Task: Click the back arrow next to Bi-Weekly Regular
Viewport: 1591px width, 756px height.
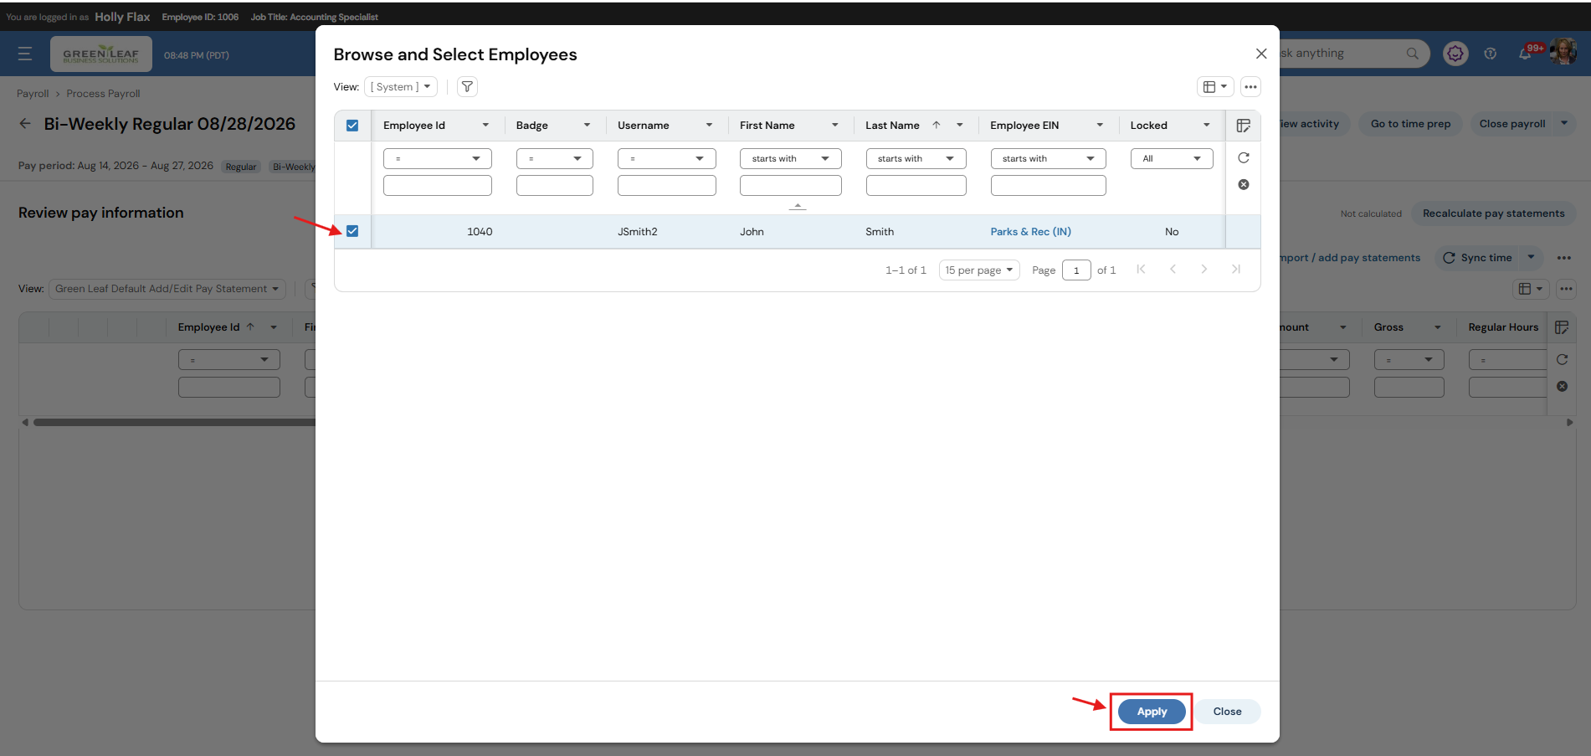Action: (x=25, y=124)
